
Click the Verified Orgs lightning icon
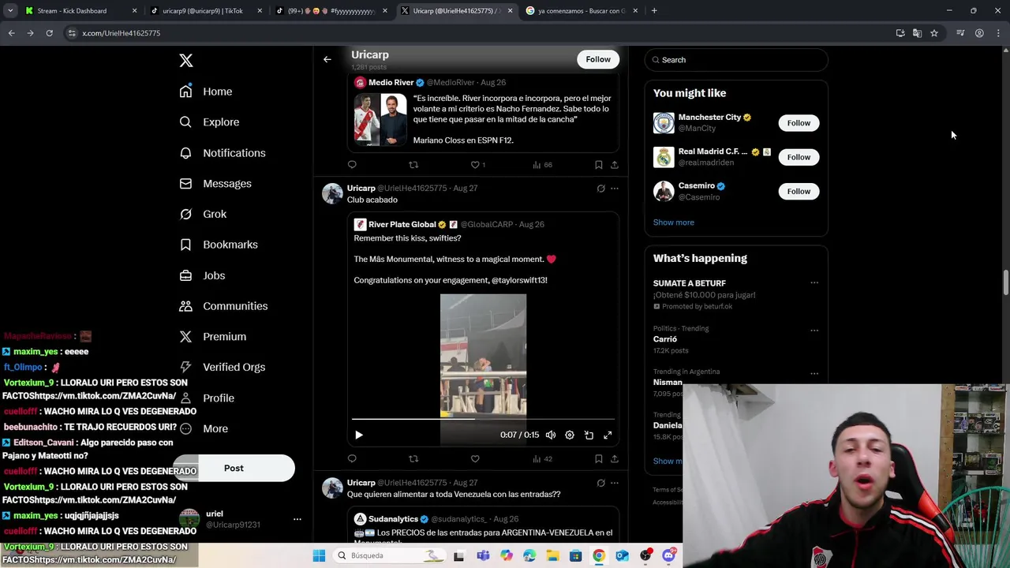[x=185, y=367]
